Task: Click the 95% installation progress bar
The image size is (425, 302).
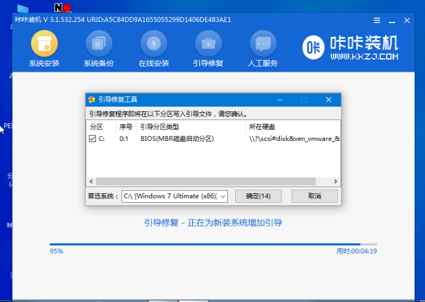Action: pos(213,244)
